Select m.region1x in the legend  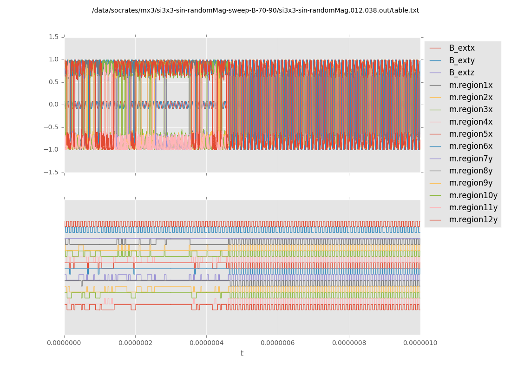point(471,85)
